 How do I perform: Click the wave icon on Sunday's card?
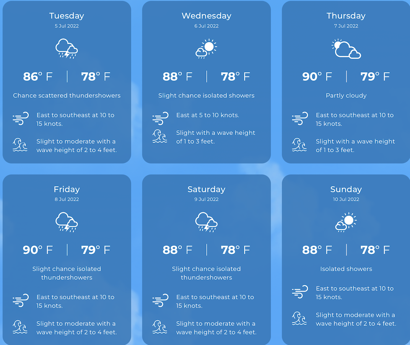click(x=300, y=319)
